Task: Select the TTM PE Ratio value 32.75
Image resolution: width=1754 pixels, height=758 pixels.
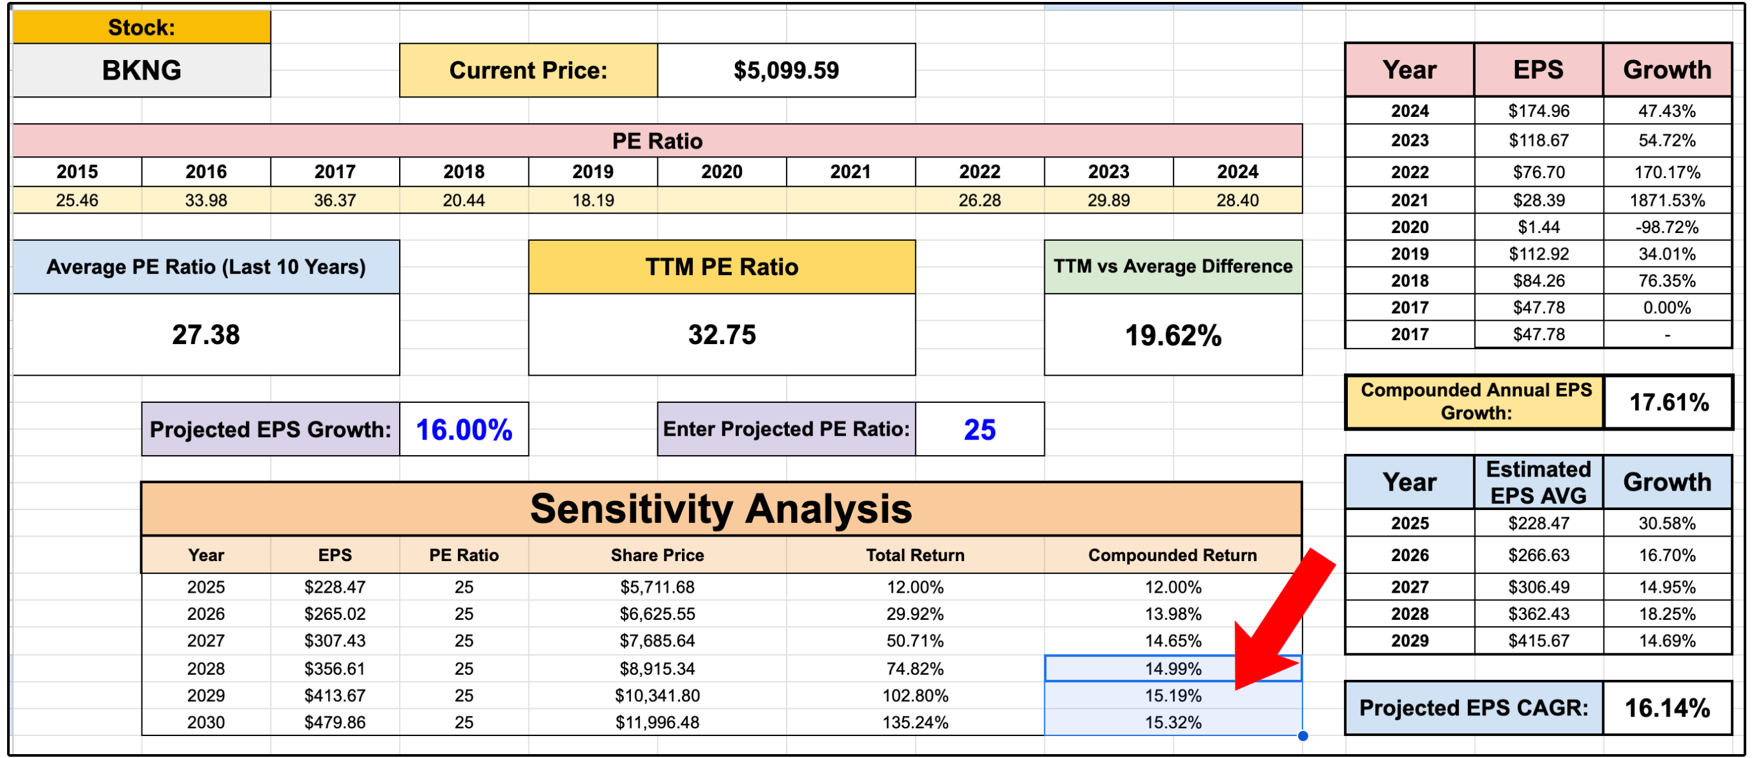Action: 722,334
